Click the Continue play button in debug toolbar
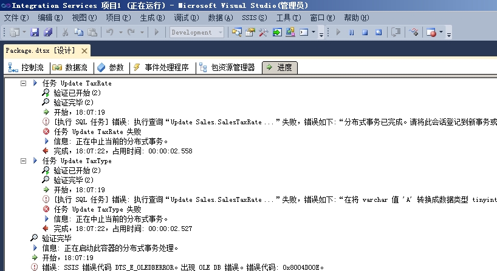The height and width of the screenshot is (271, 497). pyautogui.click(x=338, y=32)
